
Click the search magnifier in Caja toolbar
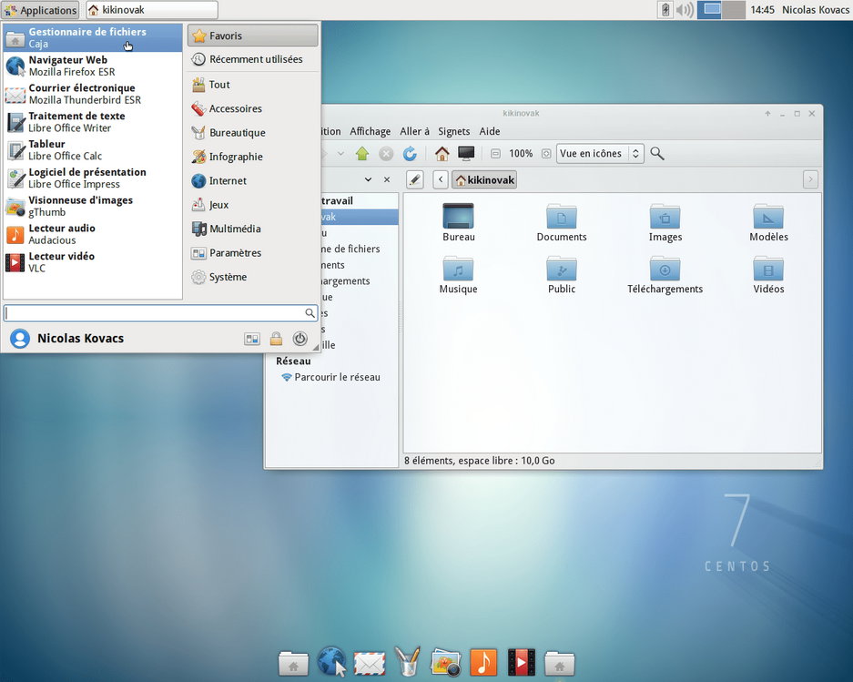point(657,154)
